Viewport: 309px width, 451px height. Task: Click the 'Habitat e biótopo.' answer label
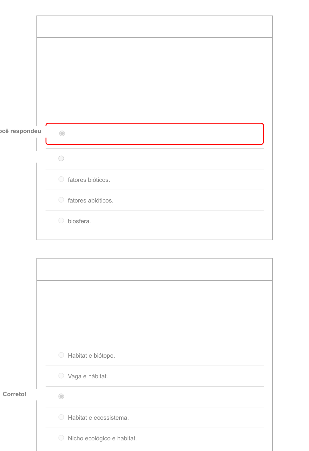point(92,356)
